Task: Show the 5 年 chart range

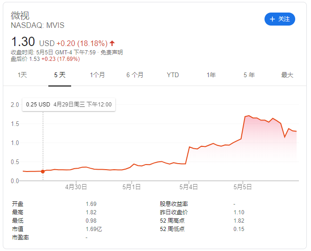Action: [x=249, y=75]
